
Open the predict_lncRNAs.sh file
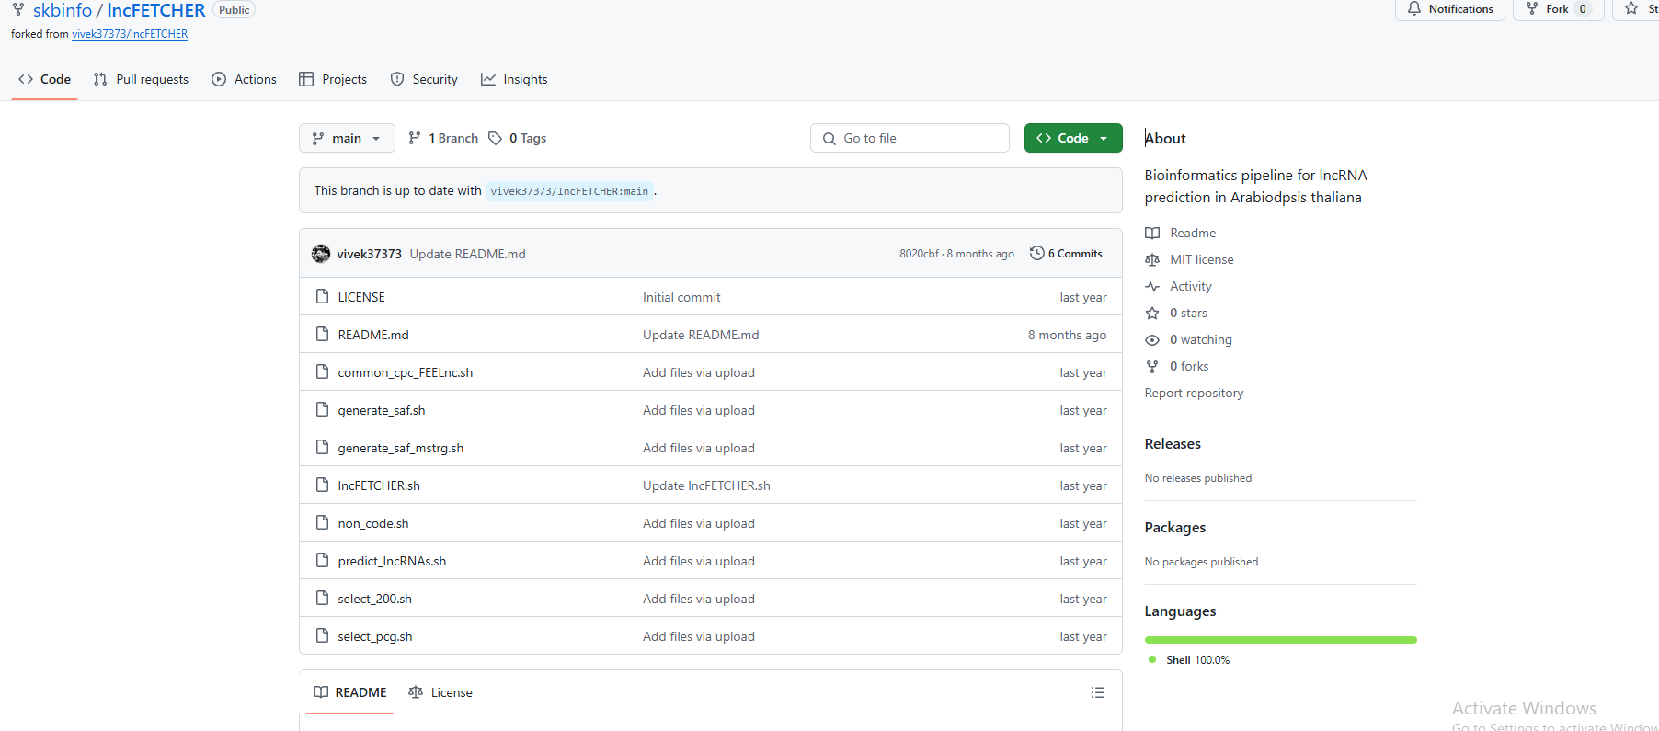tap(392, 561)
